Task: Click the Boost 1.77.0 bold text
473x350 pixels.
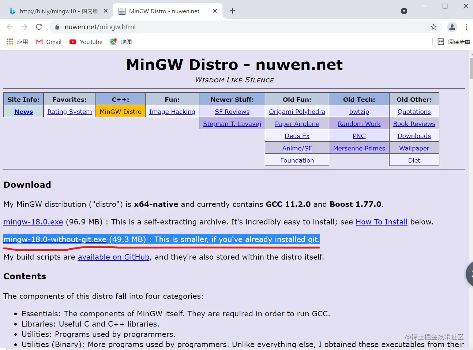Action: (x=356, y=204)
